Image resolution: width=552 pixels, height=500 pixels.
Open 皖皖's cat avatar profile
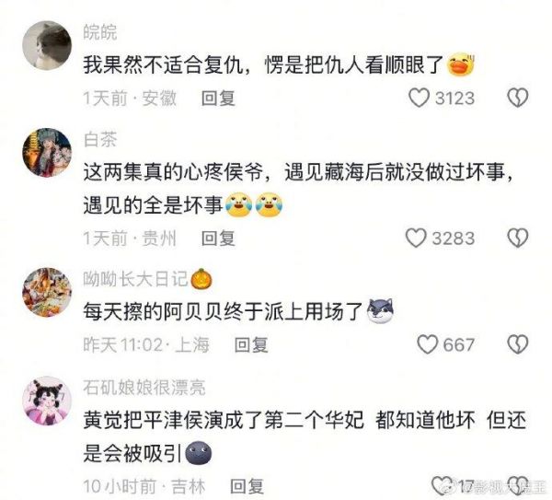click(47, 45)
